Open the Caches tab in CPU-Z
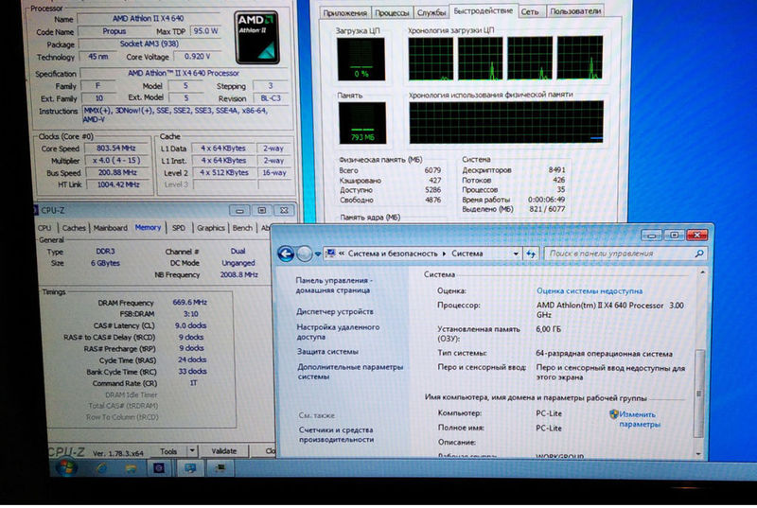This screenshot has height=508, width=757. coord(74,228)
